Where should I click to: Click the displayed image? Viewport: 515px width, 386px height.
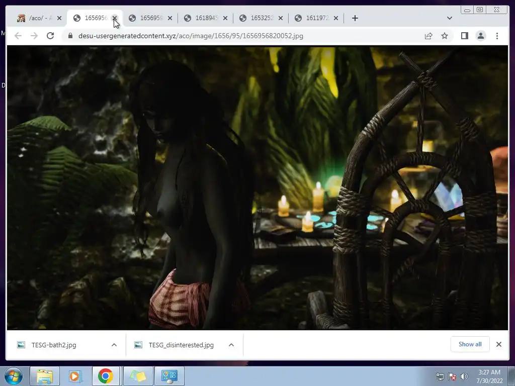(257, 188)
